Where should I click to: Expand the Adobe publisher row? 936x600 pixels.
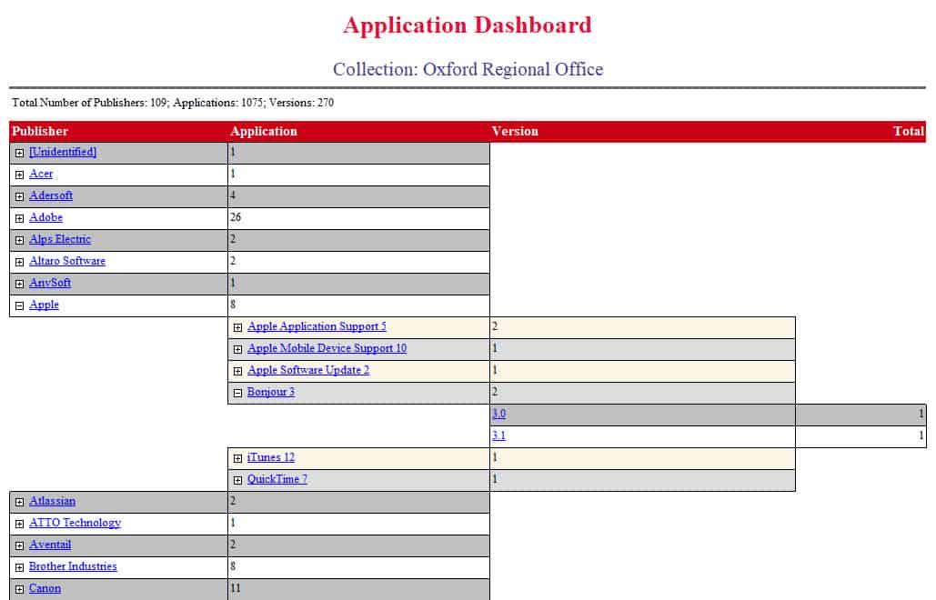(20, 218)
